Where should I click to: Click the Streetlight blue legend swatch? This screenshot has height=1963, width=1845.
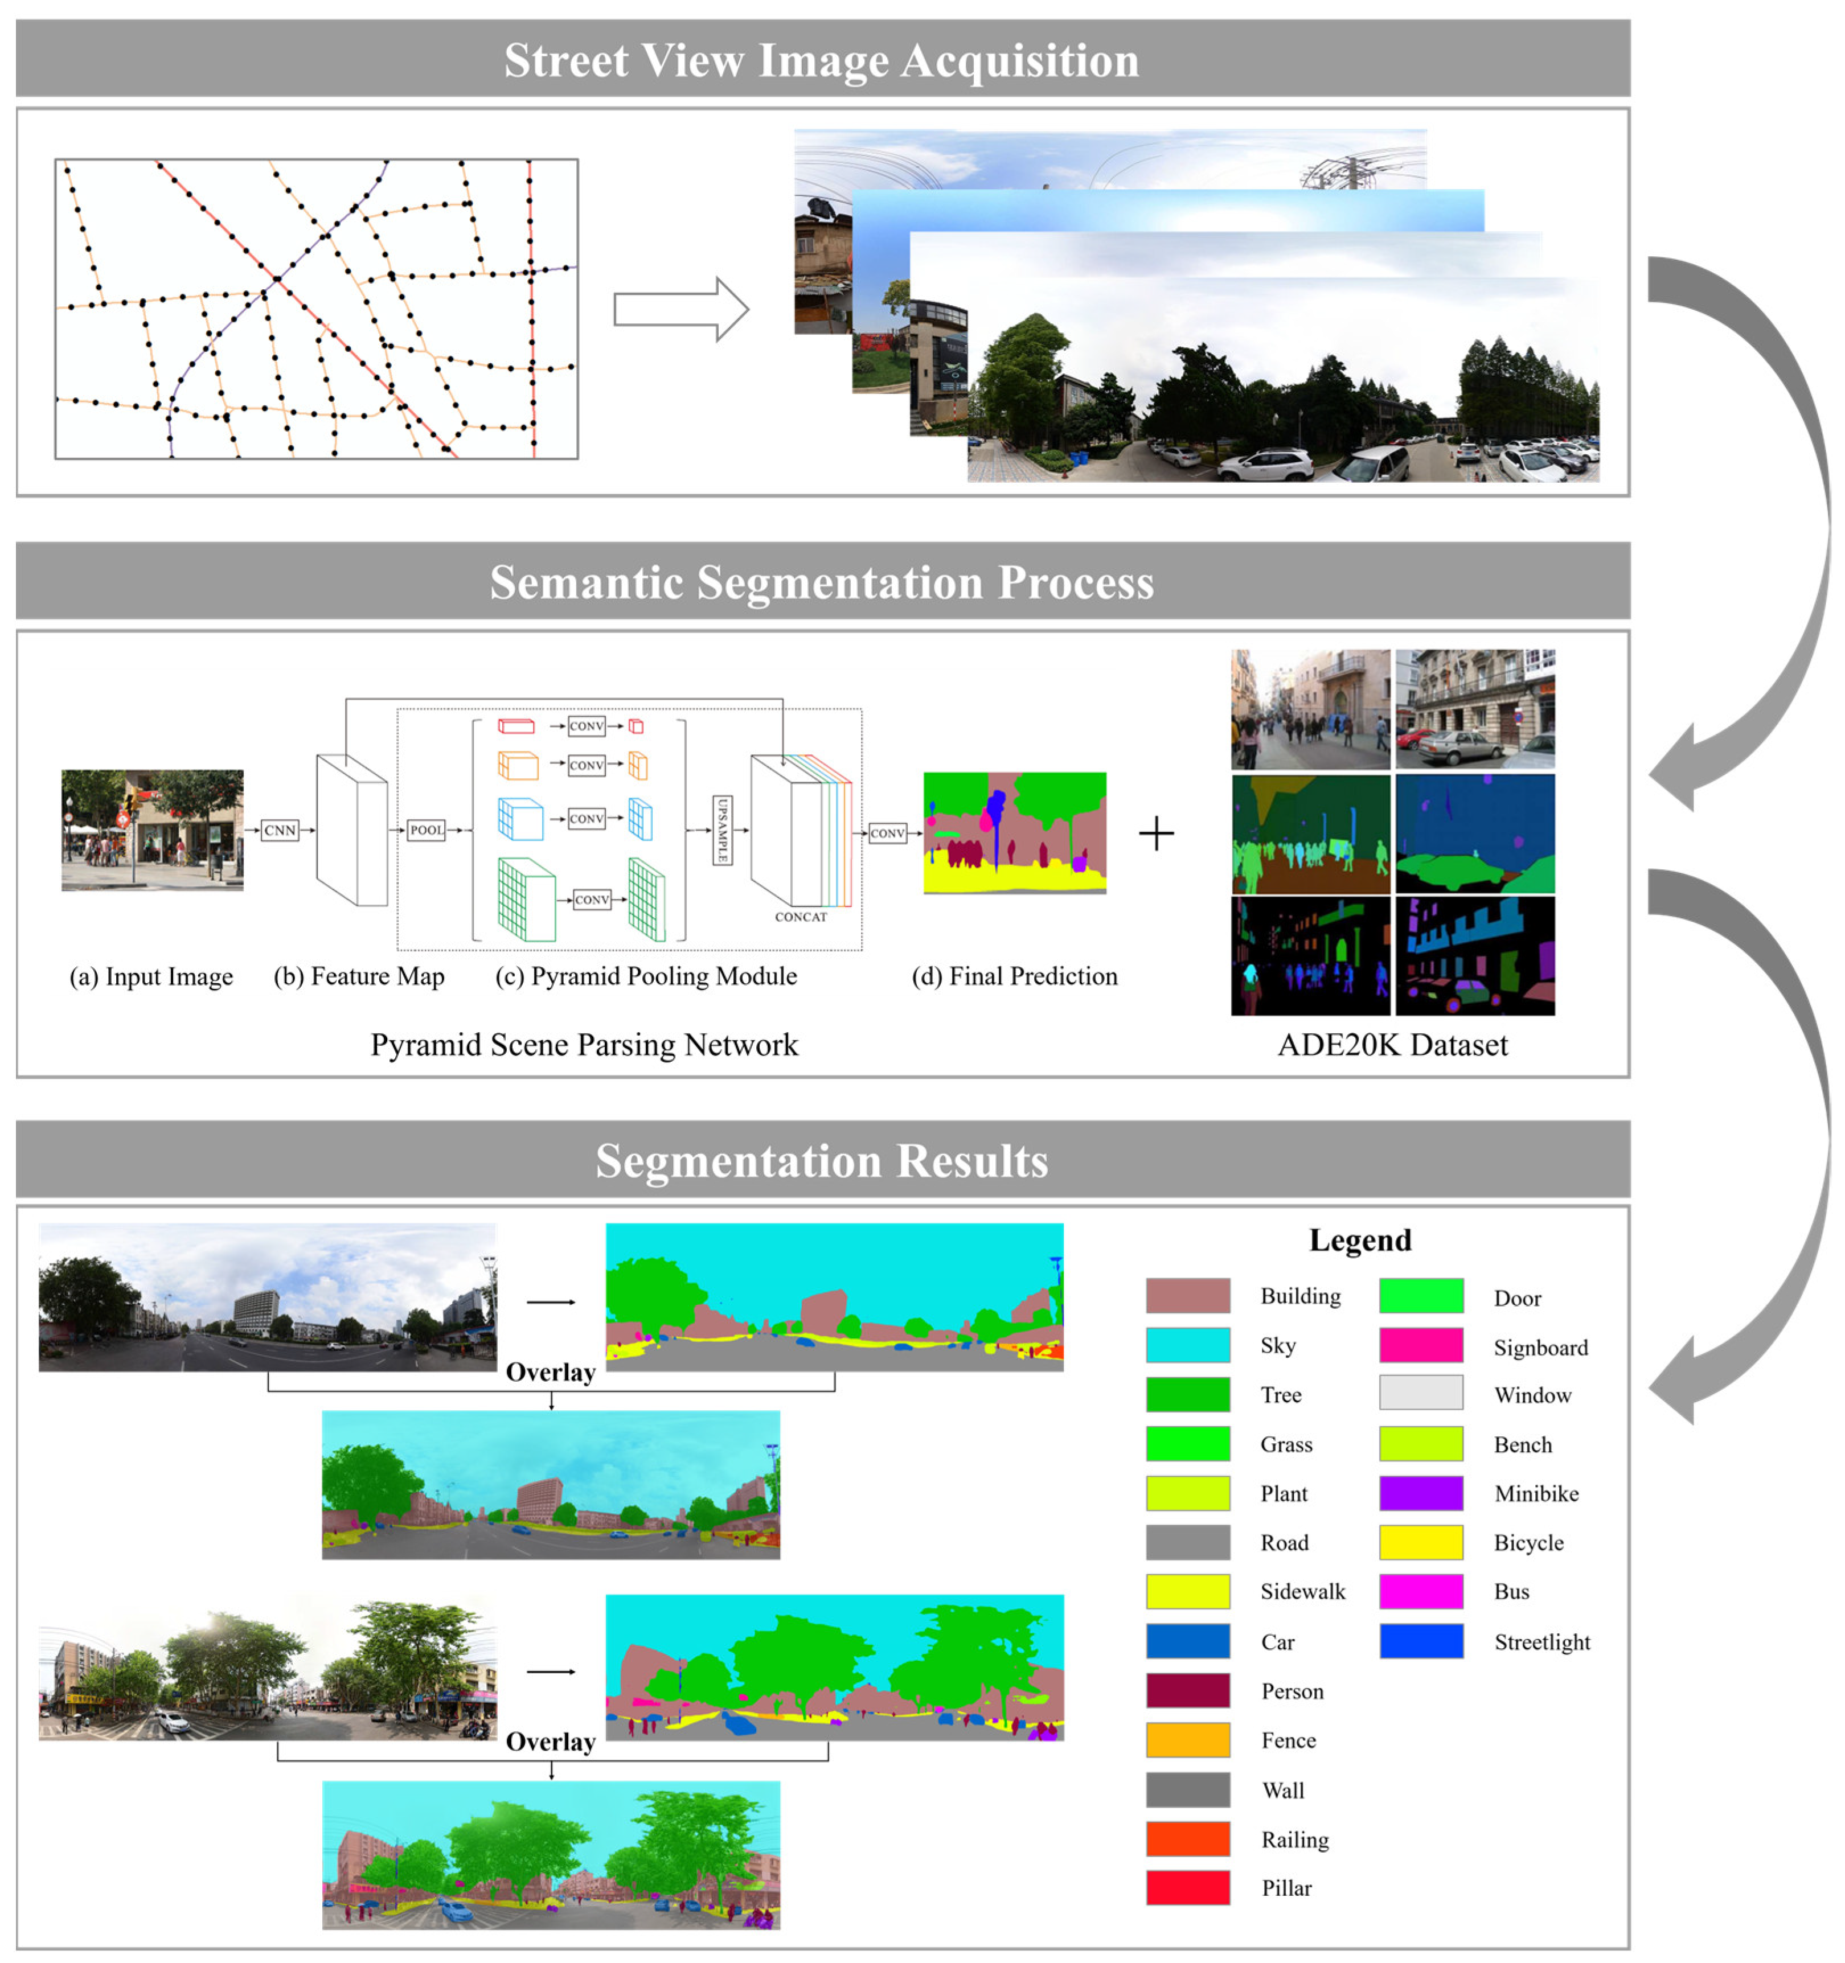point(1420,1641)
